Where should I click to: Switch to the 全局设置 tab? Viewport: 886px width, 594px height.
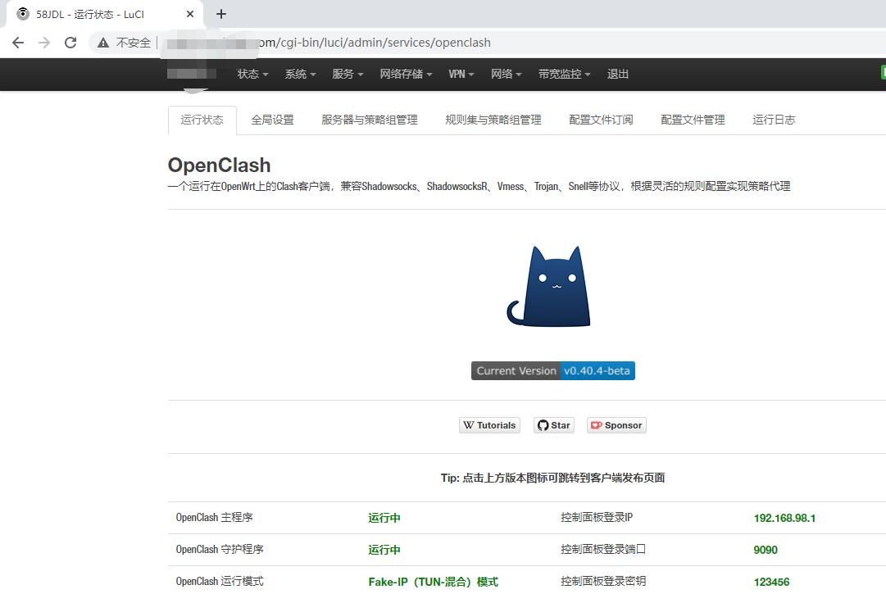coord(271,120)
